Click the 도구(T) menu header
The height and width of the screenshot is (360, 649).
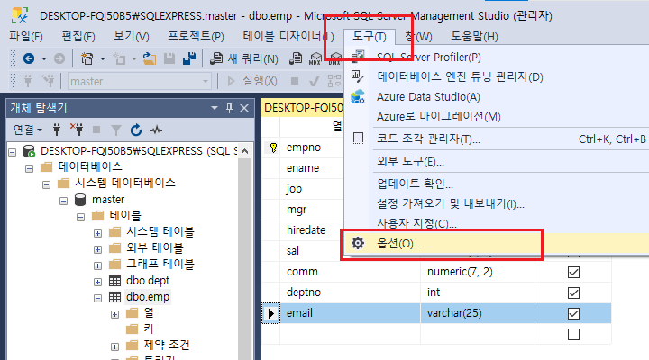370,37
